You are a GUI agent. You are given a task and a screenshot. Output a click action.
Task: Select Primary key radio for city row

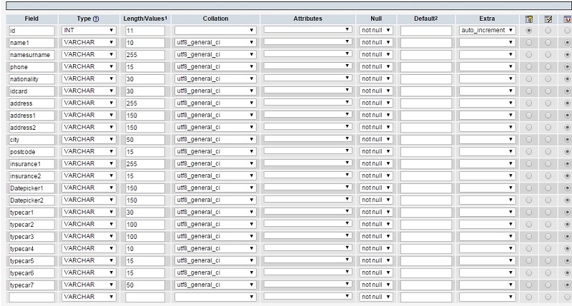(x=528, y=139)
